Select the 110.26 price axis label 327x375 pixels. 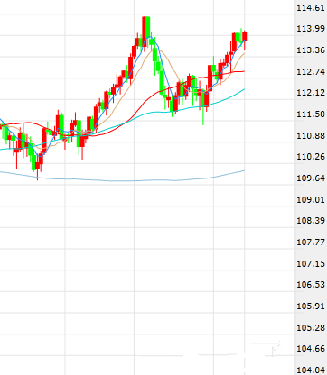[311, 157]
